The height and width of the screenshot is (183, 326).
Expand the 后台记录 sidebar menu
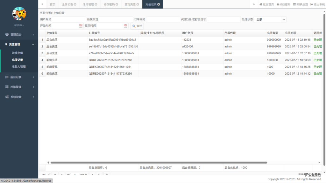(x=19, y=77)
